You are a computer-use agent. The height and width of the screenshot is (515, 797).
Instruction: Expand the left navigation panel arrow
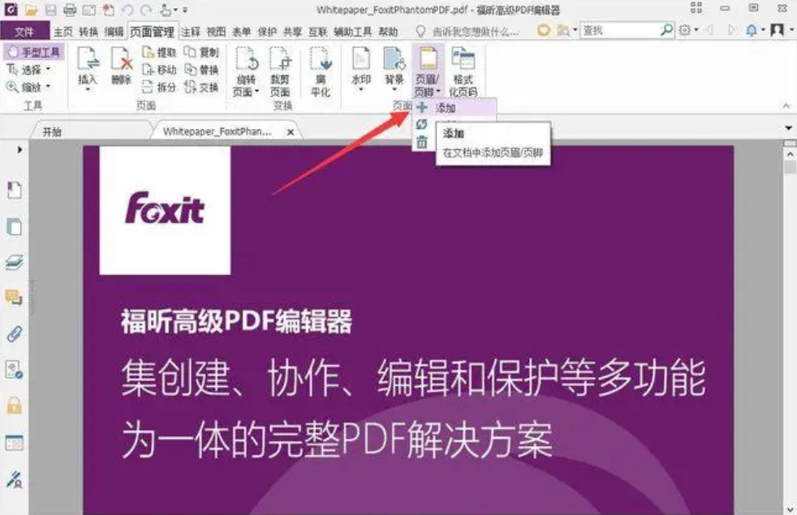[x=19, y=149]
